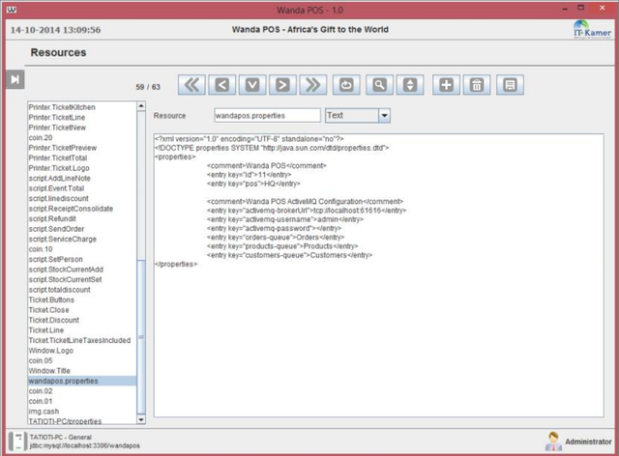This screenshot has width=619, height=456.
Task: Select Printer.TicketKitchen list entry
Action: pos(62,106)
